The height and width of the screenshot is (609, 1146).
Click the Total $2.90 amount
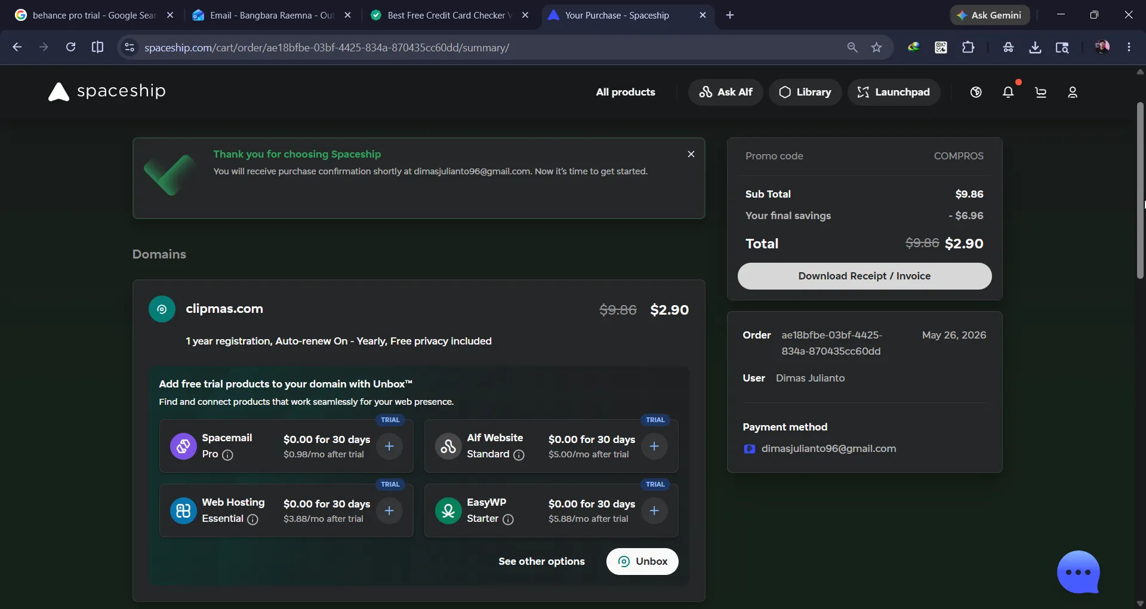964,244
